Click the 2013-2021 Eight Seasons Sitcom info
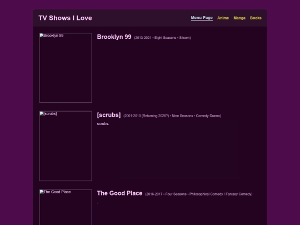 tap(162, 38)
